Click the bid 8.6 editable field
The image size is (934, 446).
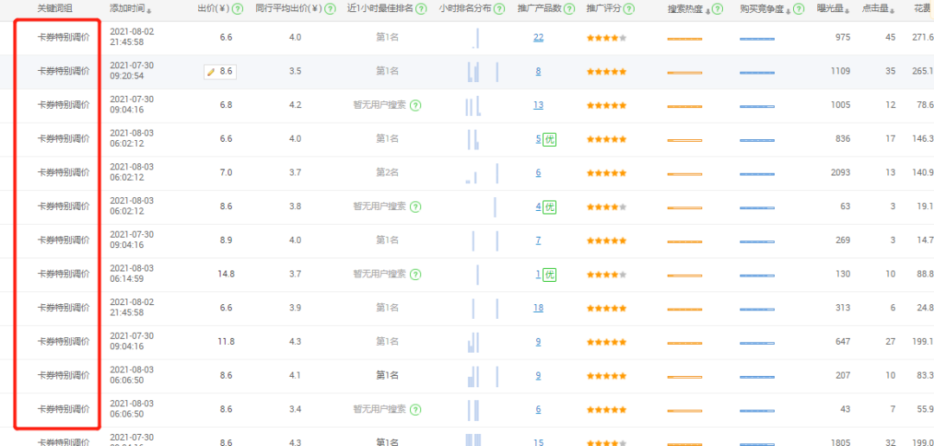pyautogui.click(x=220, y=72)
